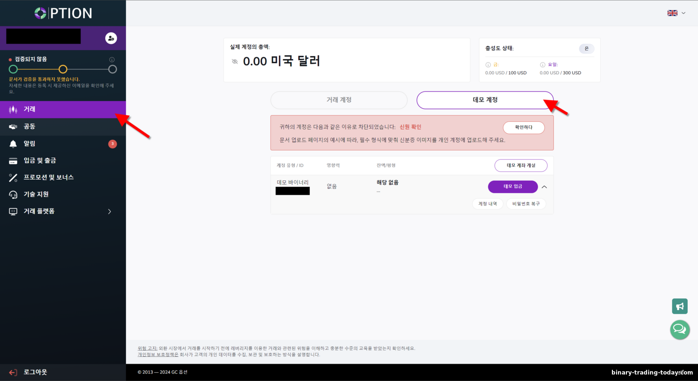Open the 공동 partnership menu item
698x381 pixels.
(x=63, y=126)
